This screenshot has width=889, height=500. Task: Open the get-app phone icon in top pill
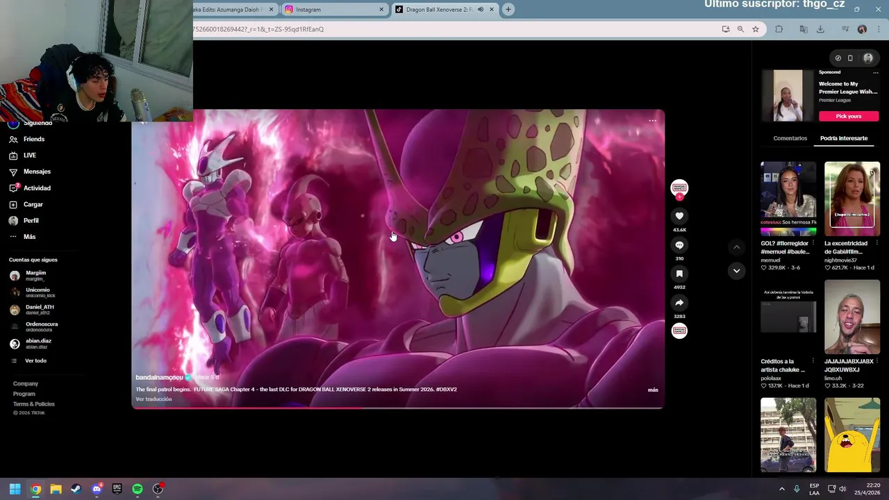pos(850,58)
